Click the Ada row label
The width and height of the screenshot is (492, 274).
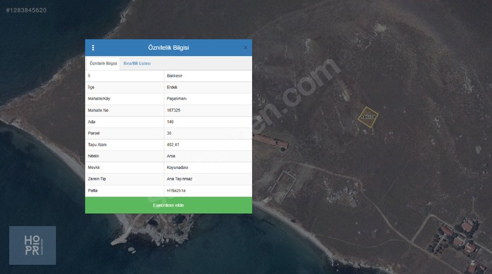(91, 122)
